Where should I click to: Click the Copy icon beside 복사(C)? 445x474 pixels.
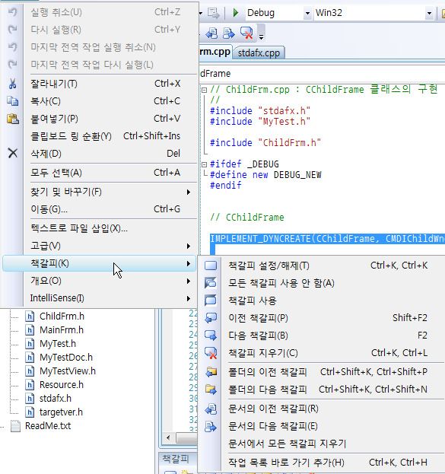(12, 101)
